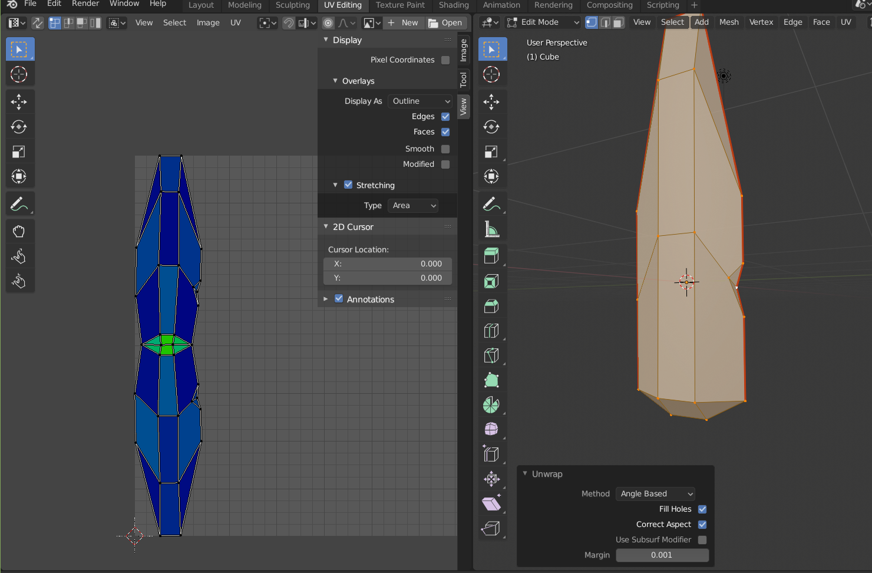Click the Margin value slider
872x573 pixels.
click(662, 555)
